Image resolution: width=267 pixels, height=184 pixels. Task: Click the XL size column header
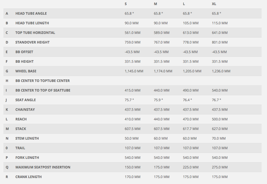point(214,4)
